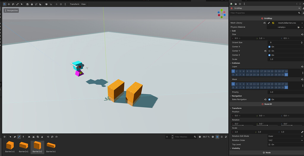Toggle collision Mask bit 32

point(286,87)
